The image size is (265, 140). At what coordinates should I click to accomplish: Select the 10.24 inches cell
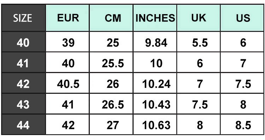tap(155, 83)
